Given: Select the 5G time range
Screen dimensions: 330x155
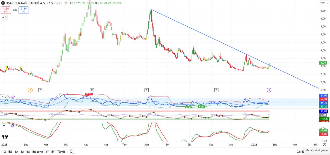Looking at the screenshot, I should click(10, 152).
